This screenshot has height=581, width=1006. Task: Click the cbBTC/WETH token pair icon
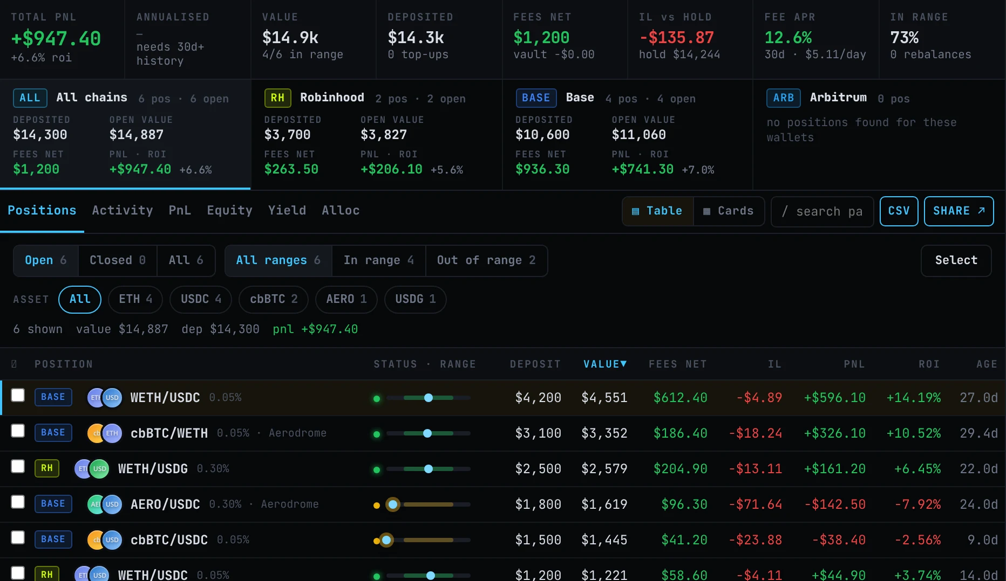coord(105,433)
